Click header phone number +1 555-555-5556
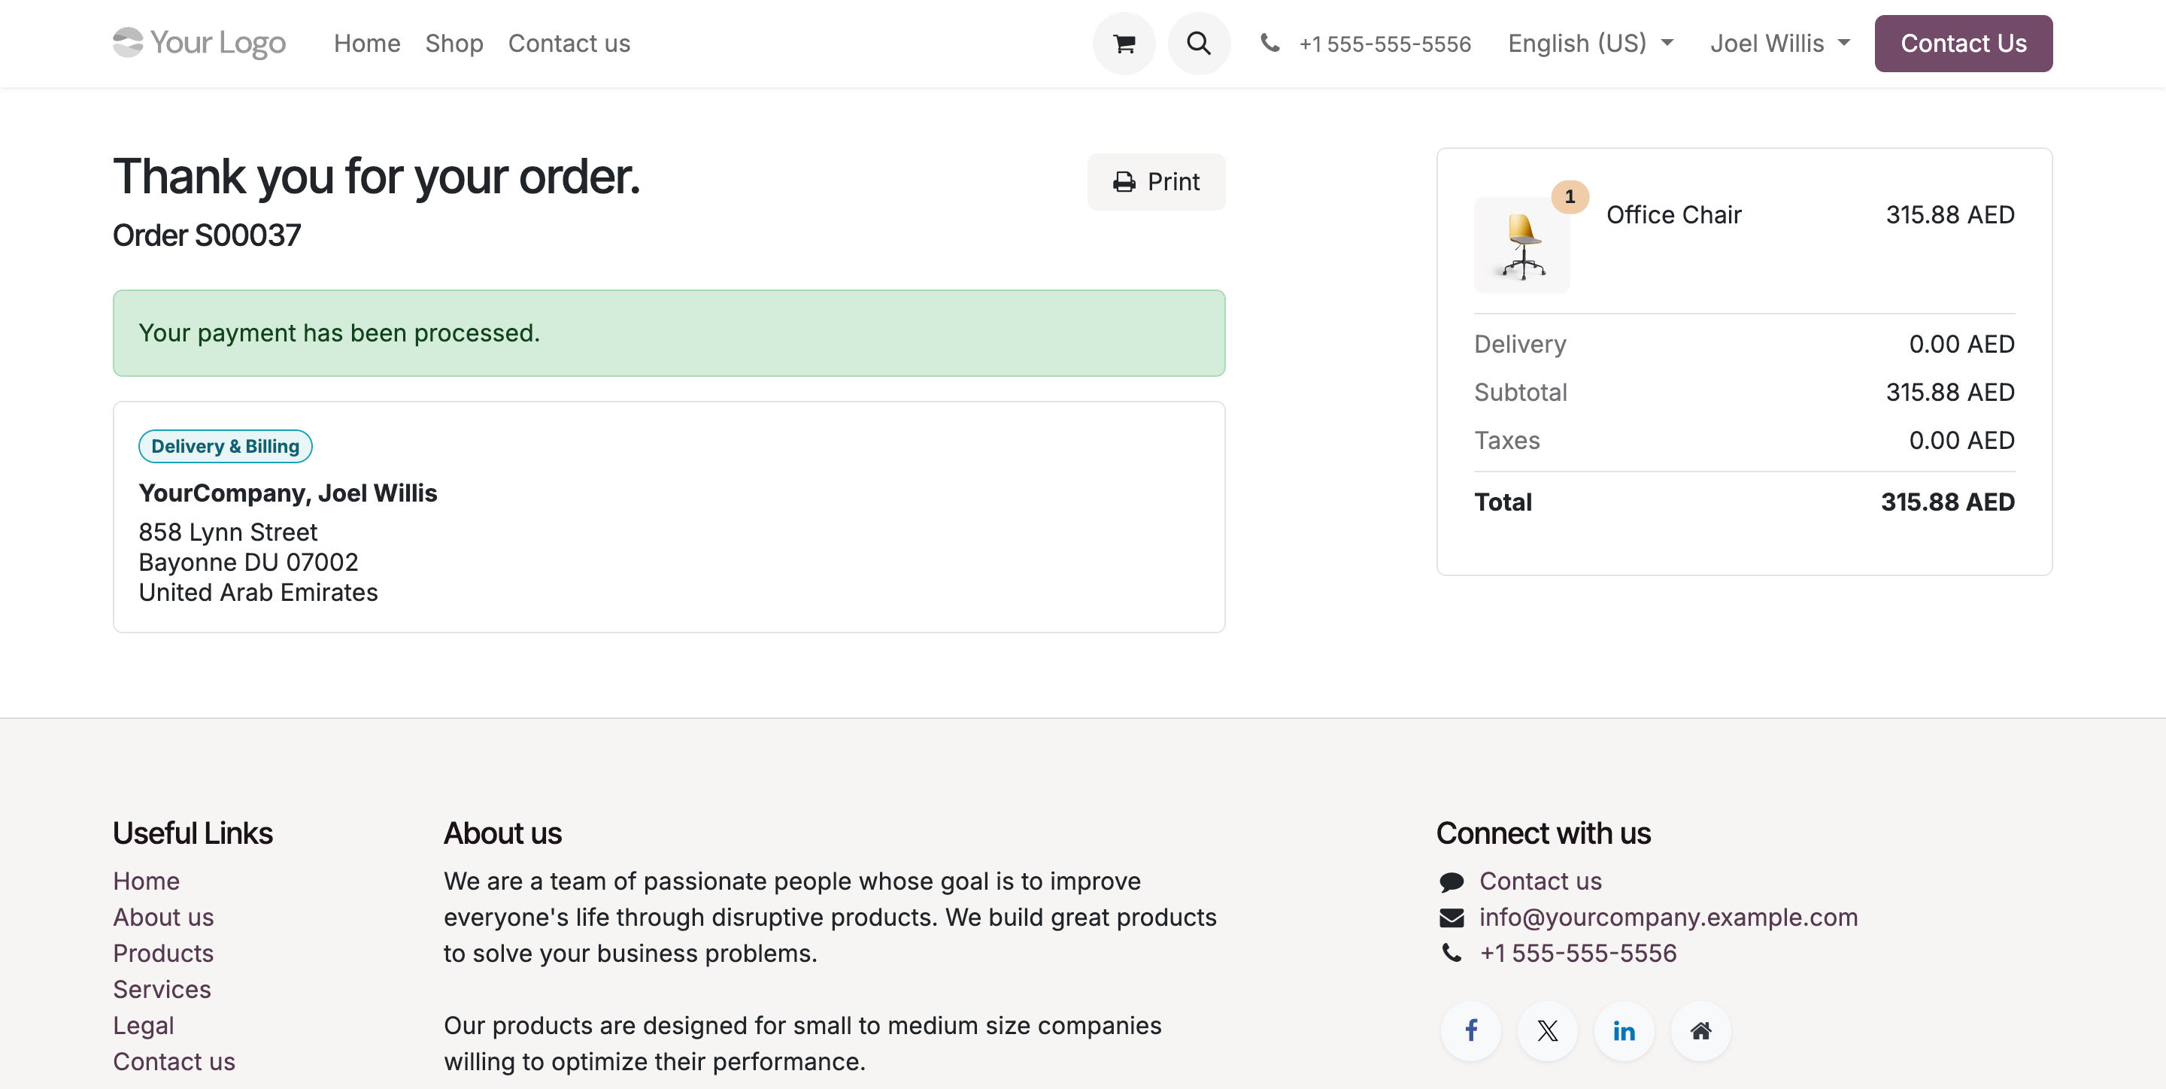This screenshot has width=2166, height=1089. [1385, 44]
